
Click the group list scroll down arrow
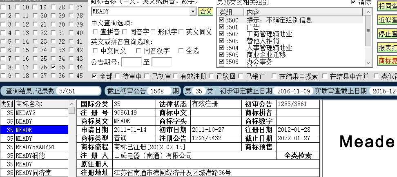click(368, 63)
